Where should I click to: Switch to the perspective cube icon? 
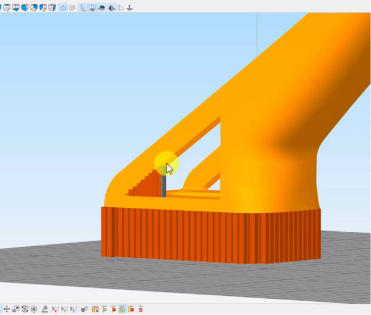tap(72, 8)
